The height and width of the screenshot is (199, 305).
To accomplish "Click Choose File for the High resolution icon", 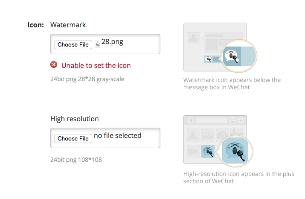I will pyautogui.click(x=73, y=138).
